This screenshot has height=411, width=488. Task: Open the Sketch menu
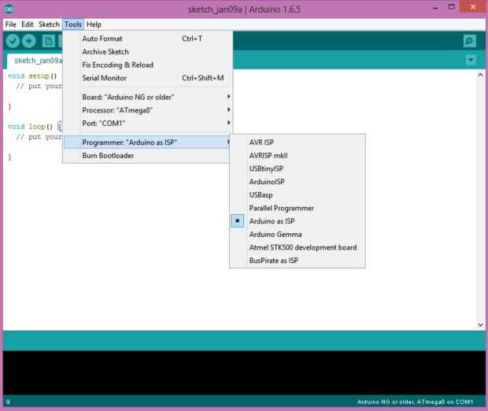click(49, 24)
